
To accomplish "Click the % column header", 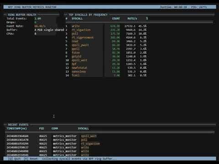I will 147,19.
